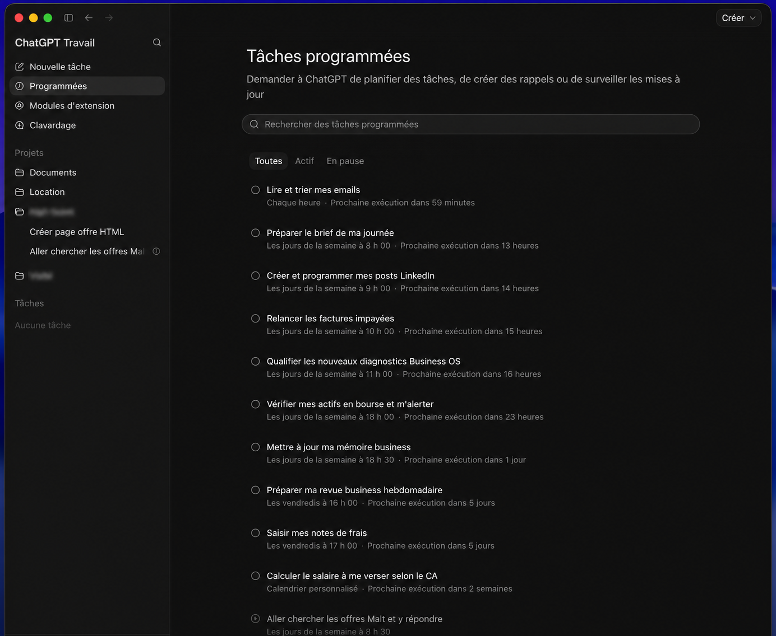Click the Location folder icon
This screenshot has height=636, width=776.
pyautogui.click(x=20, y=192)
